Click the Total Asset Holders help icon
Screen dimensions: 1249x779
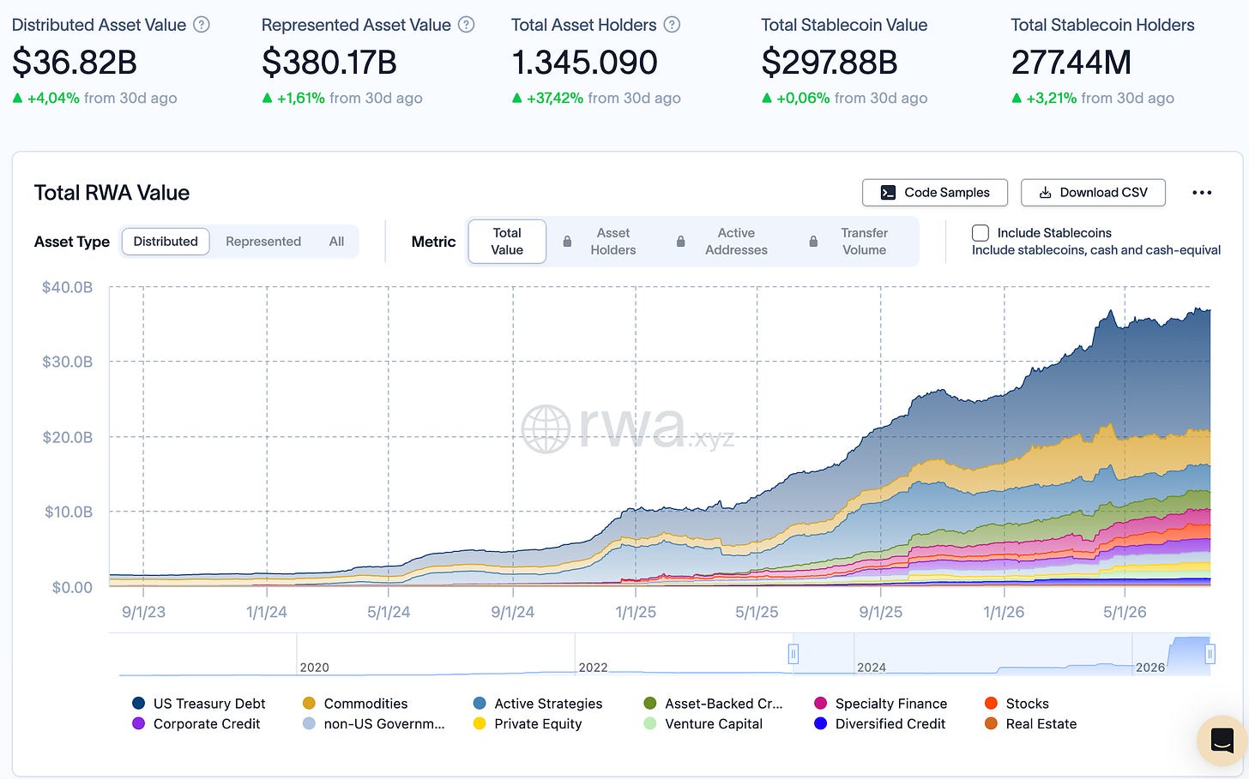tap(673, 25)
